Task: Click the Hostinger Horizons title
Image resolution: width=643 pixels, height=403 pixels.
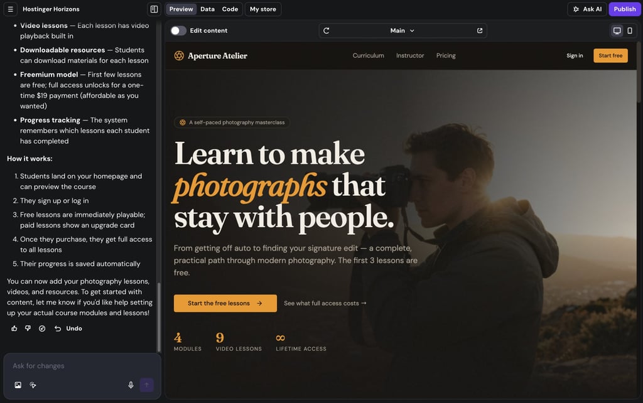Action: 51,9
